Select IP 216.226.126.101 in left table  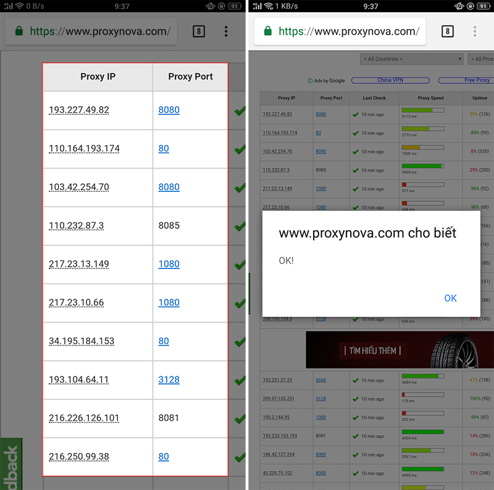pos(84,418)
